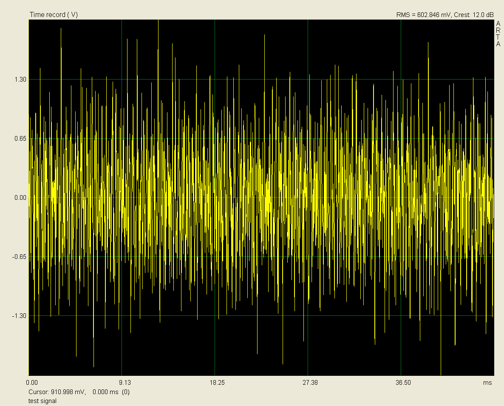Viewport: 504px width, 406px height.
Task: Click the 36.50 time axis label
Action: 403,383
